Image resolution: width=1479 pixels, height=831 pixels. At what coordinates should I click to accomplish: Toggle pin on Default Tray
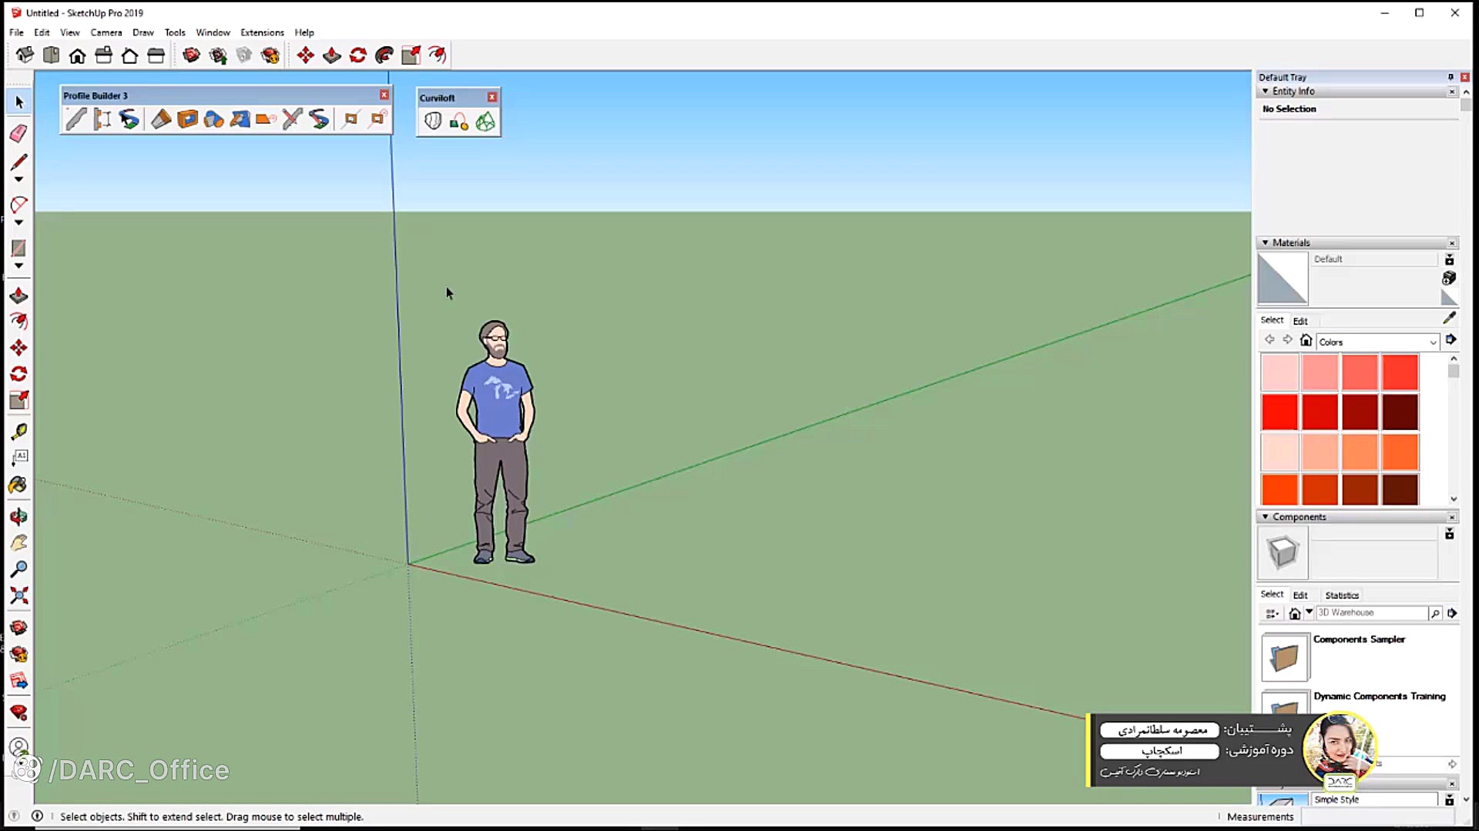tap(1450, 77)
